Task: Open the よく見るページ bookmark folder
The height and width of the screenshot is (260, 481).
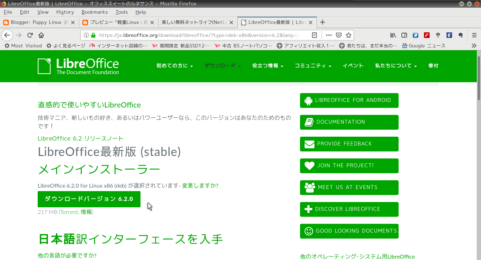Action: [x=66, y=46]
